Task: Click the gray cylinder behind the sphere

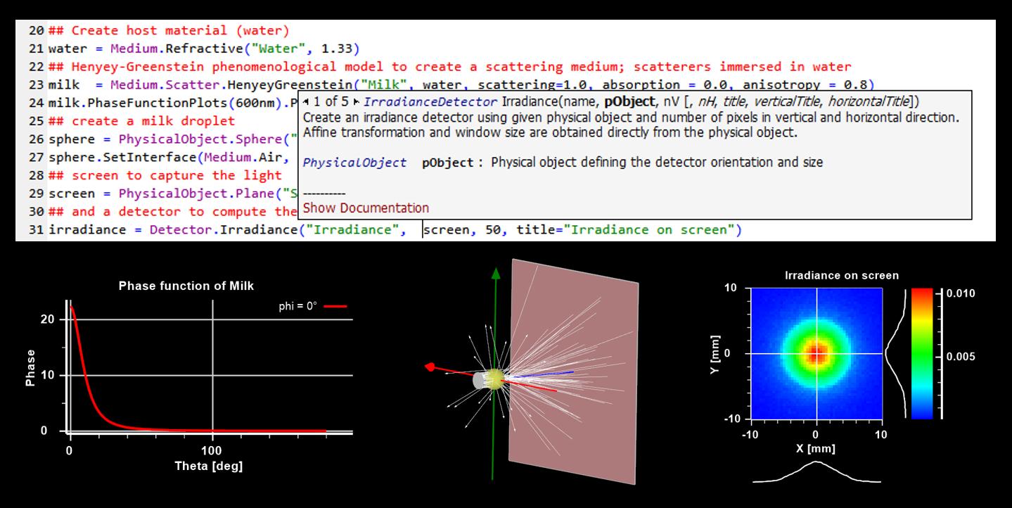Action: click(x=479, y=381)
